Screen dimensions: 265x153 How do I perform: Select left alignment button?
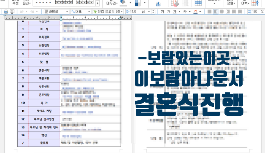(x=215, y=12)
